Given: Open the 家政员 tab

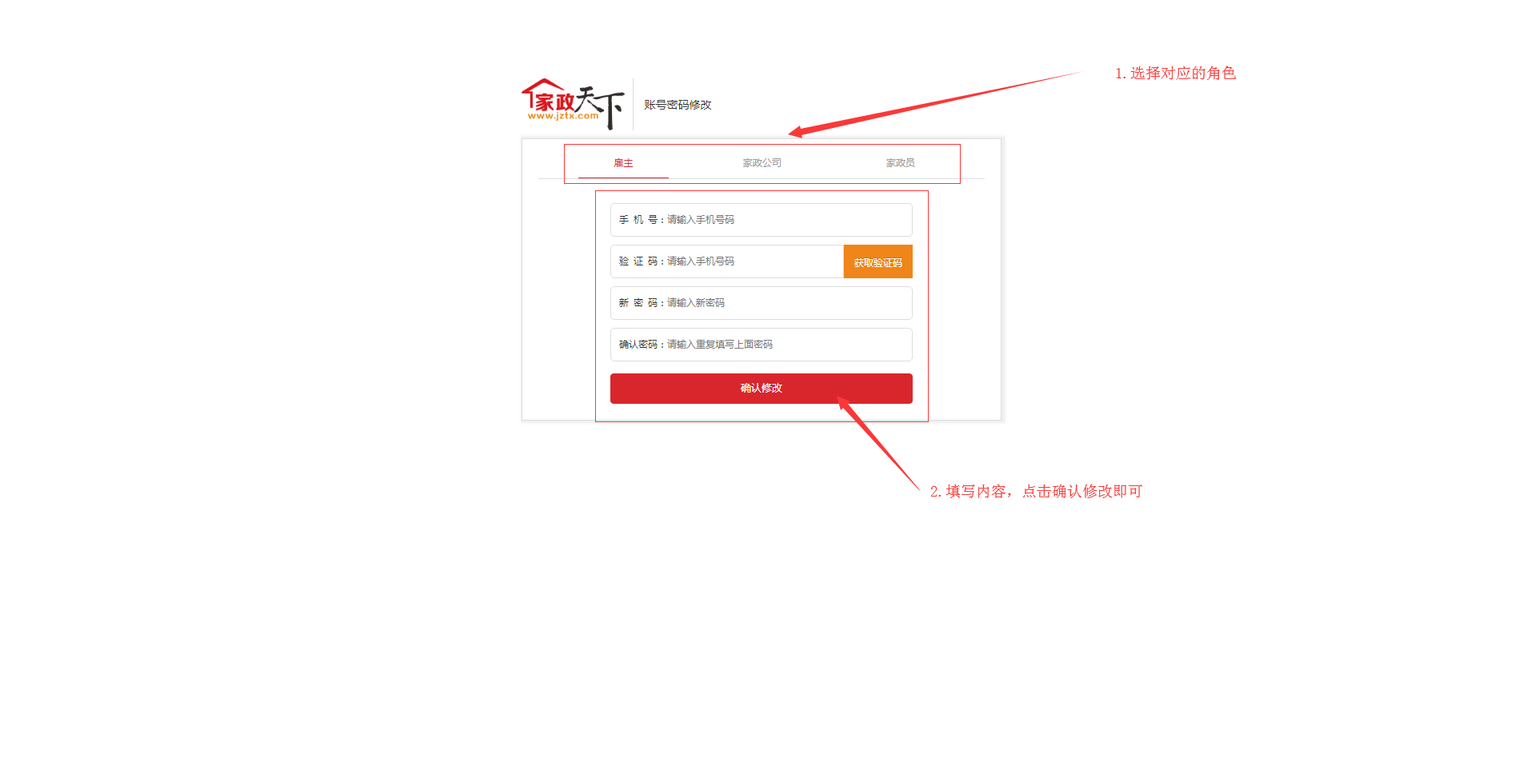Looking at the screenshot, I should coord(900,162).
